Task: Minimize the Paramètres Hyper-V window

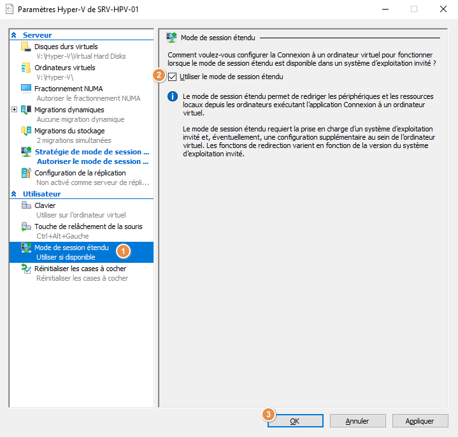Action: click(x=385, y=10)
